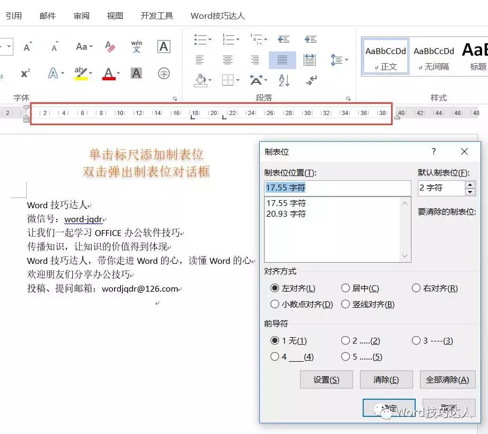Click the Increase Indent icon

(311, 39)
